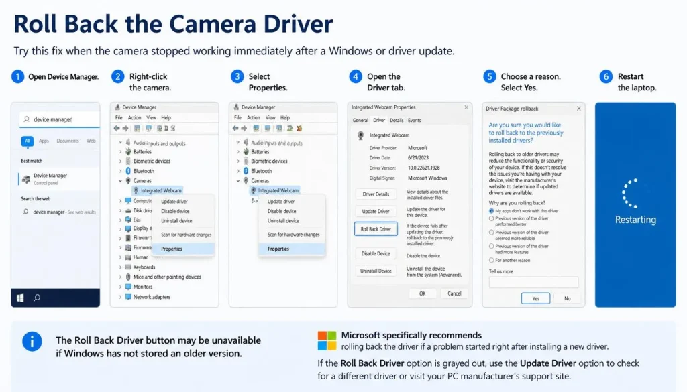Click No in the Driver Package rollback dialog
The width and height of the screenshot is (687, 392).
[568, 298]
